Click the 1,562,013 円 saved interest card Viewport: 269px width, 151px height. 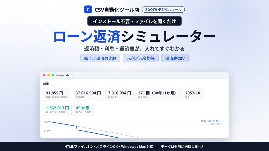point(57,110)
